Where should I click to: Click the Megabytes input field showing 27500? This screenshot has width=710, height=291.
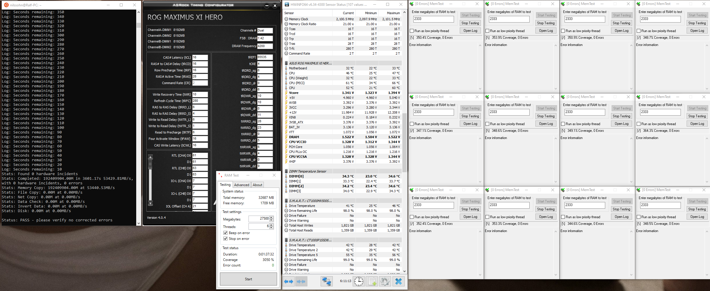pyautogui.click(x=259, y=219)
